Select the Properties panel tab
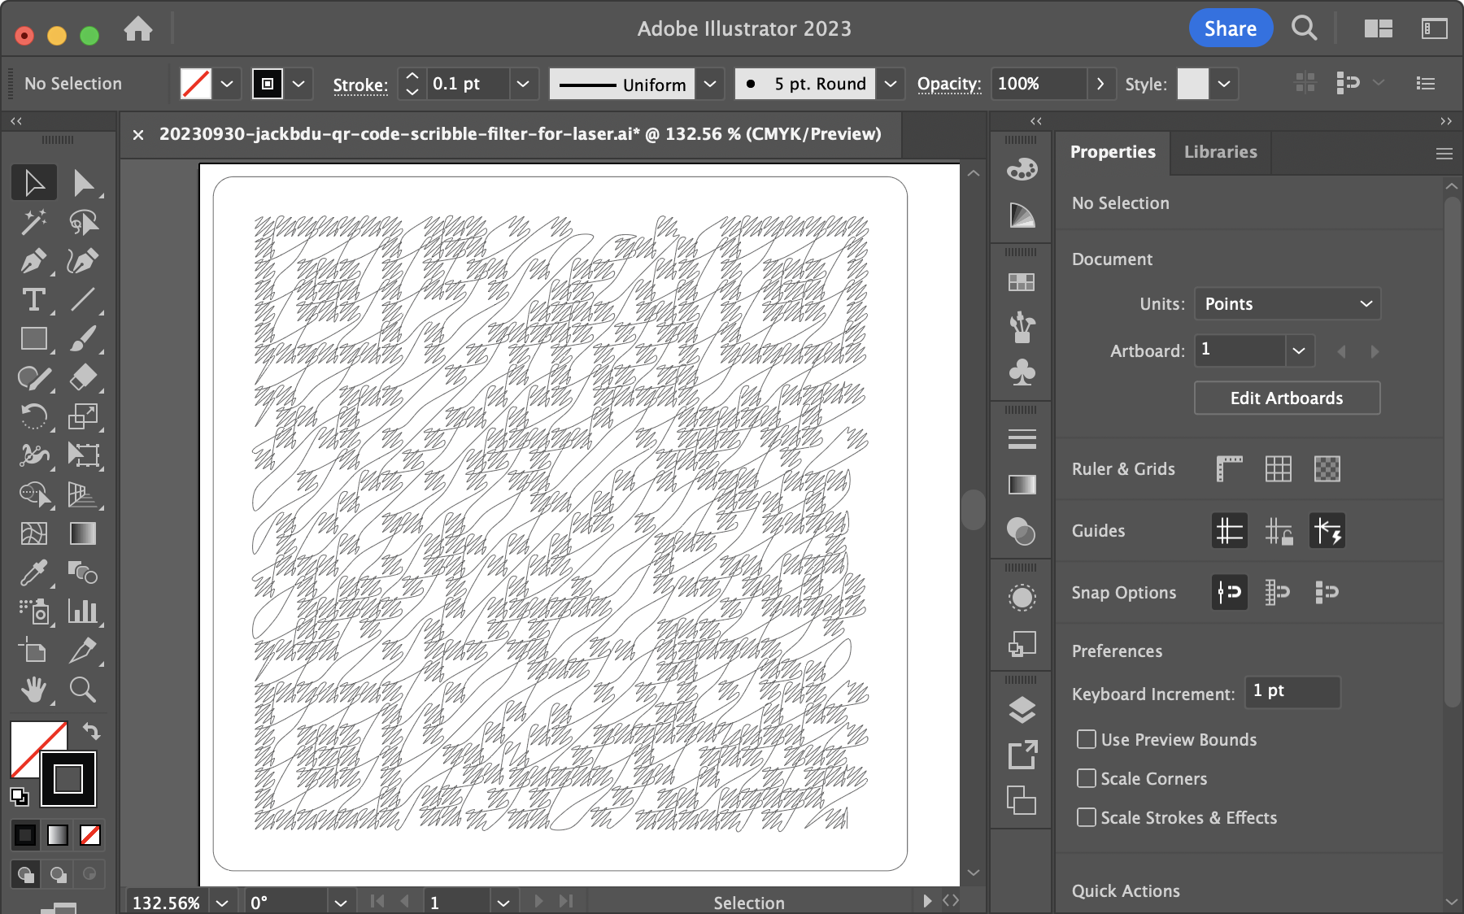 1112,152
